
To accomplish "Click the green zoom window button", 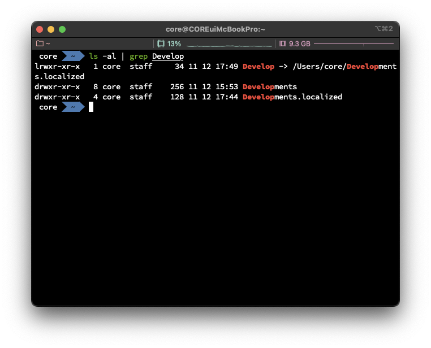I will (62, 29).
